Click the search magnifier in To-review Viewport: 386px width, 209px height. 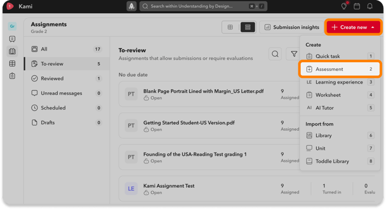click(275, 54)
